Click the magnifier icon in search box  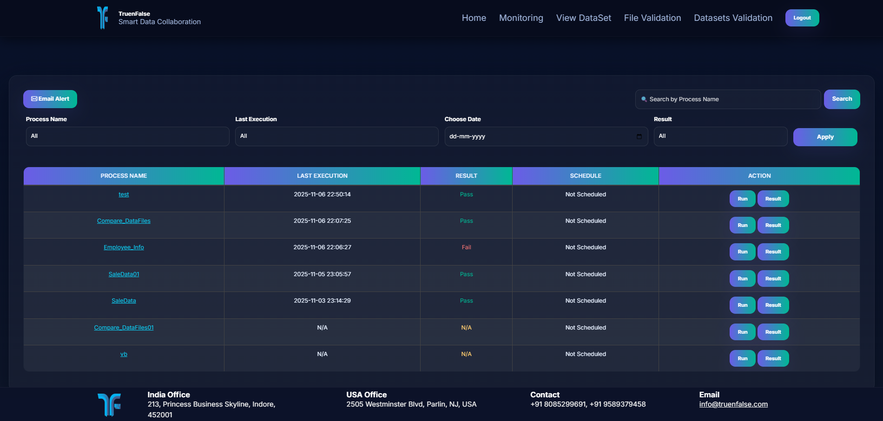(644, 99)
